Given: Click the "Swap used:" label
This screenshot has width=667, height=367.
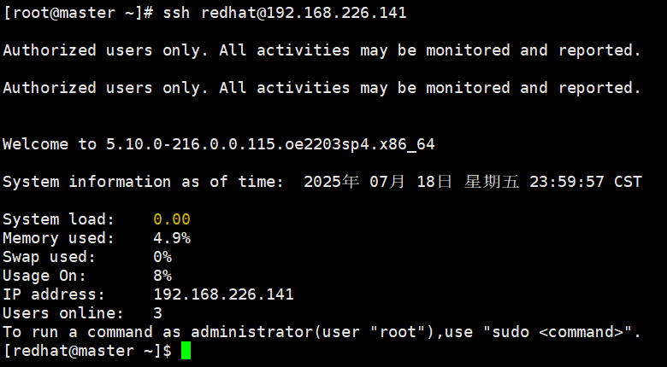Looking at the screenshot, I should click(50, 257).
